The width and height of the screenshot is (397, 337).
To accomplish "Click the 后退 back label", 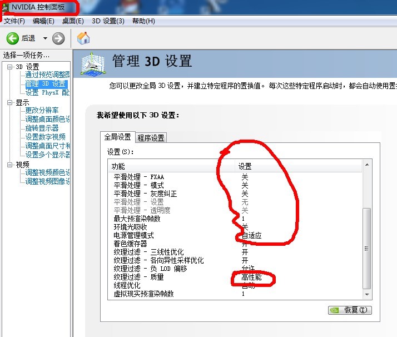I will tap(28, 38).
